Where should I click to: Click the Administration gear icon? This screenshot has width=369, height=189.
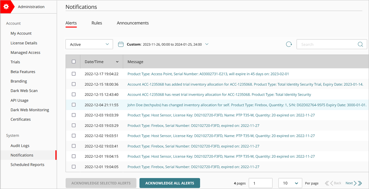pos(6,6)
